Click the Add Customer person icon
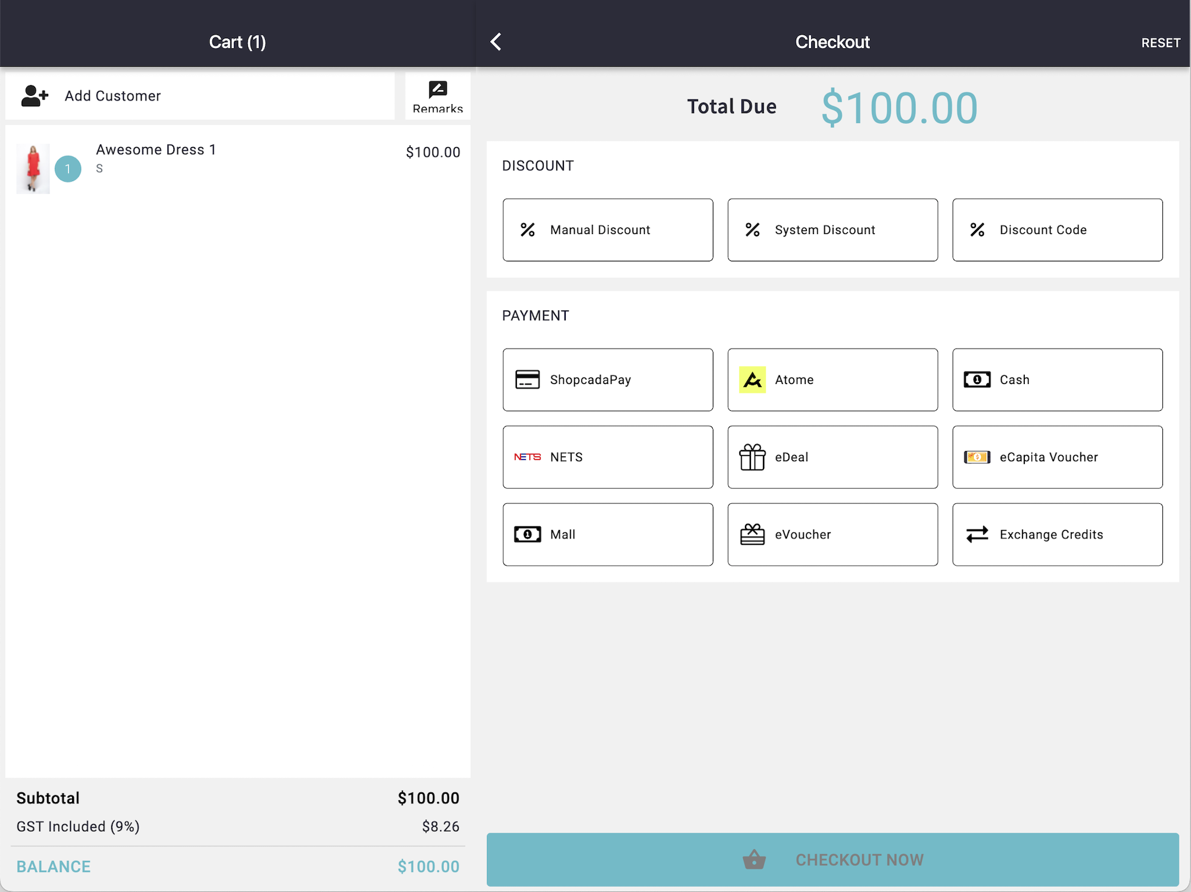Viewport: 1191px width, 892px height. 35,96
